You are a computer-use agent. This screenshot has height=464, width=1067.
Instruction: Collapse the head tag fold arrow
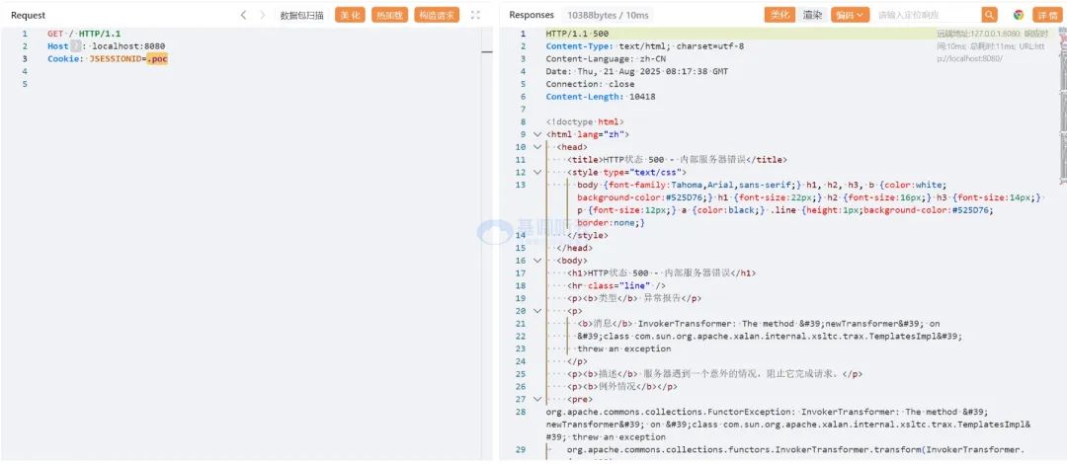(536, 147)
